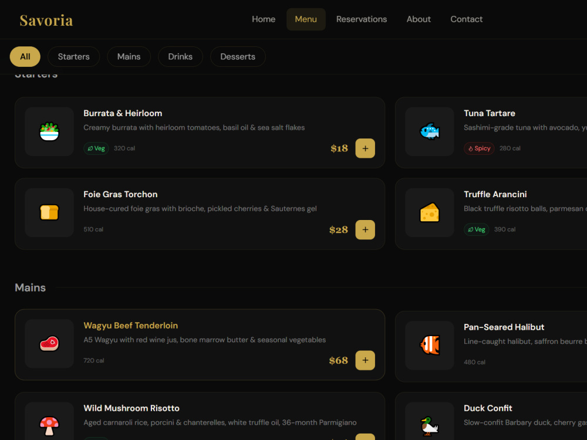Go to the Home page
587x440 pixels.
tap(264, 19)
